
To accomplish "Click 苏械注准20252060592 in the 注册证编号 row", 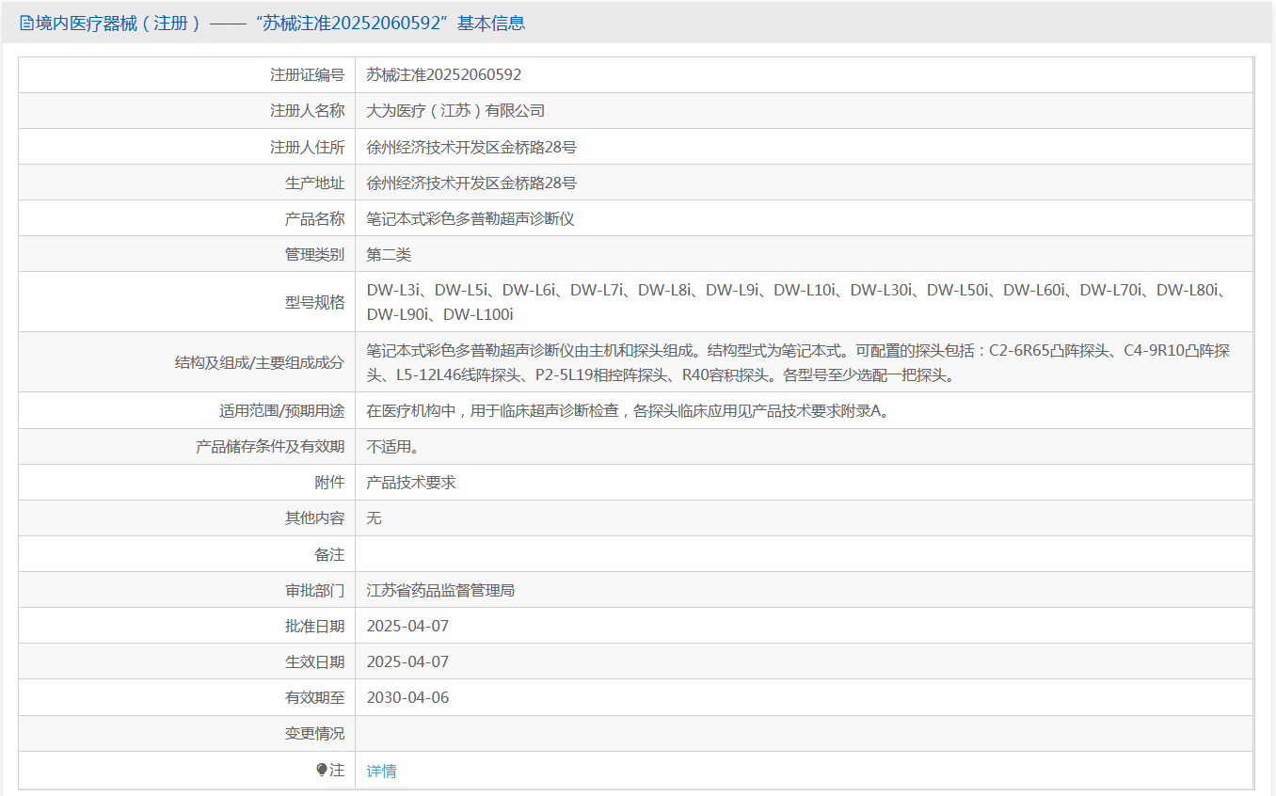I will 444,74.
